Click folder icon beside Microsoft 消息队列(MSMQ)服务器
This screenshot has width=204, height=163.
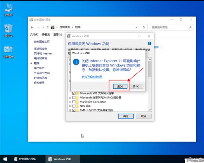(x=77, y=97)
